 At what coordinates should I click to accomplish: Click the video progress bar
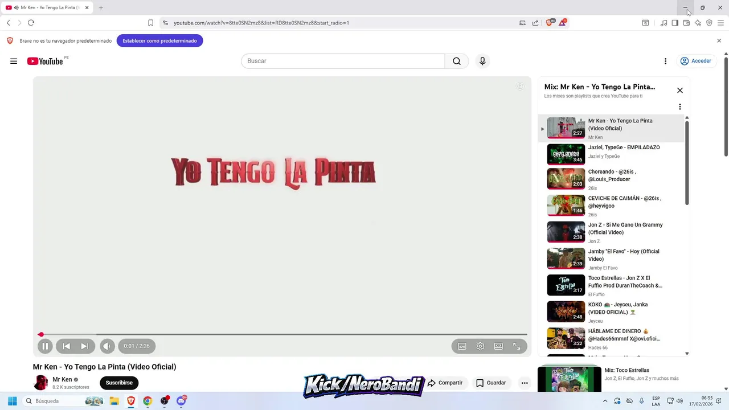tap(282, 335)
